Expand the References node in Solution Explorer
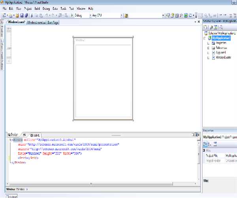237x198 pixels. point(208,47)
